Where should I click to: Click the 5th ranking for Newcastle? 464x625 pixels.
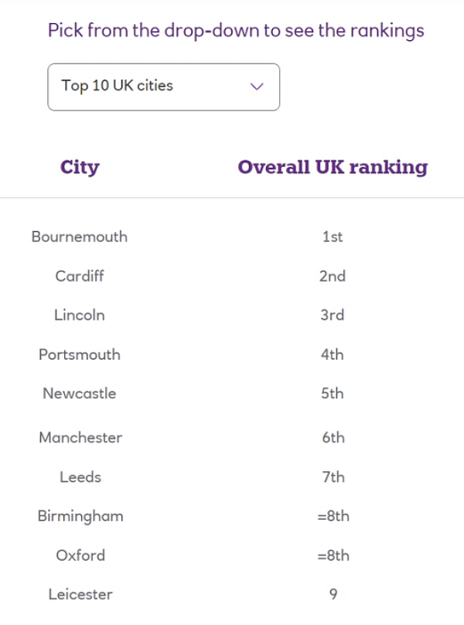tap(333, 394)
